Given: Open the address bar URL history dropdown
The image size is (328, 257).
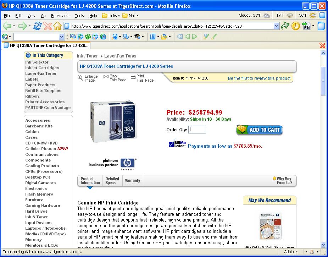Looking at the screenshot, I should click(277, 26).
